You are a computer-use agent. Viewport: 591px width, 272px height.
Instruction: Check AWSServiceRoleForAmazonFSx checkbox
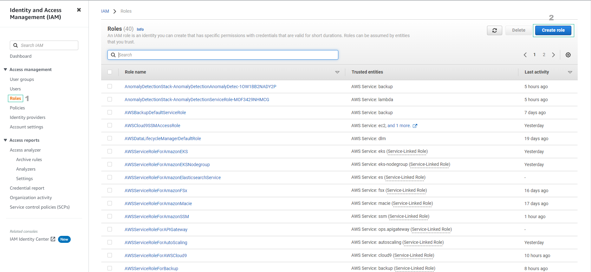110,190
